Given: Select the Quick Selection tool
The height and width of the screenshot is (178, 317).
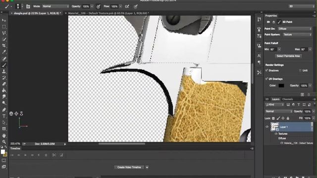Looking at the screenshot, I should click(x=4, y=39).
